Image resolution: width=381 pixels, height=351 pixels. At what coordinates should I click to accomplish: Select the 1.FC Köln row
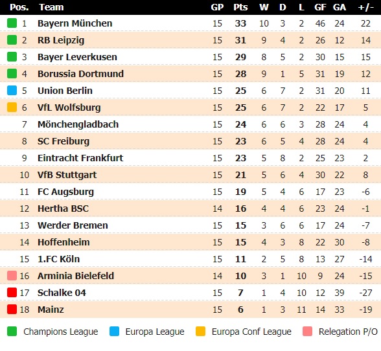[x=190, y=259]
